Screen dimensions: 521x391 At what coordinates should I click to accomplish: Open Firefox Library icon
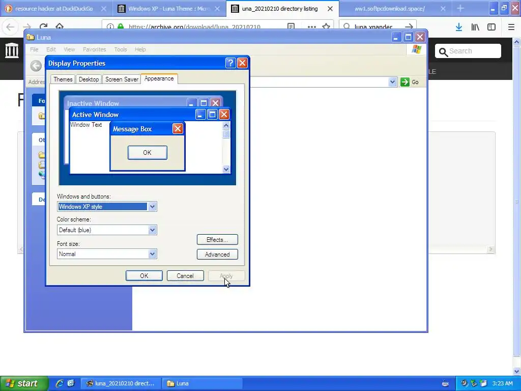pos(475,27)
